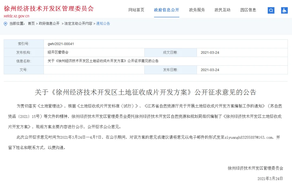Open 通知公告 breadcrumb link
This screenshot has width=292, height=185.
click(x=103, y=24)
